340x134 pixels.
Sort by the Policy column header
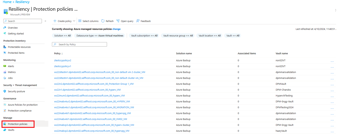[58, 53]
